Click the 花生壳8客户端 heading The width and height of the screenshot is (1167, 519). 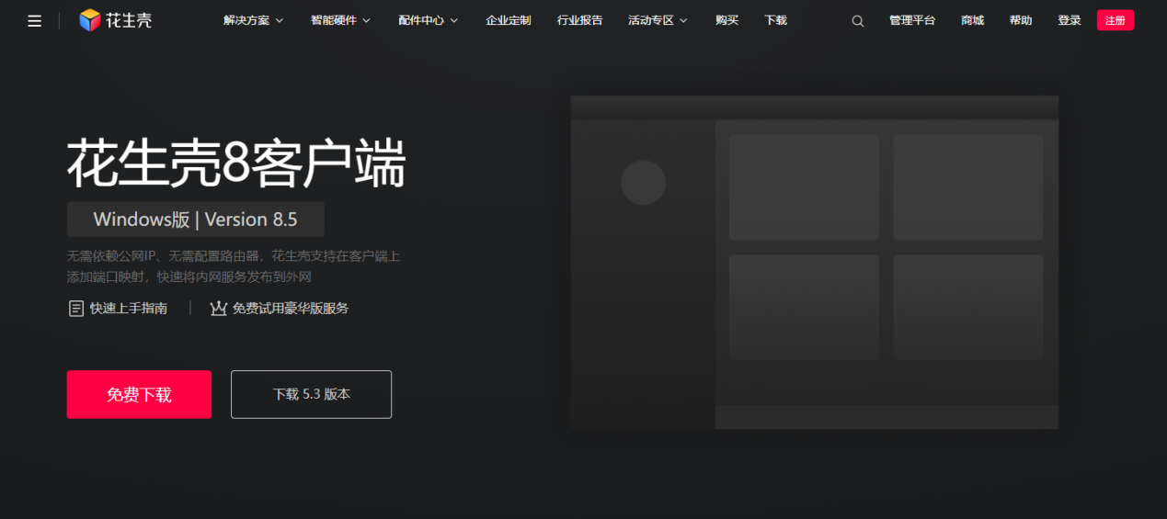pos(236,164)
